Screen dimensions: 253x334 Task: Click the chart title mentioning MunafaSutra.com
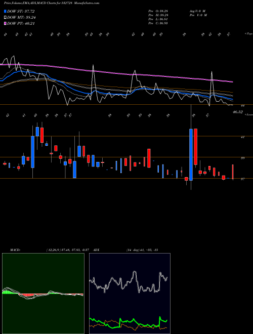[52, 3]
